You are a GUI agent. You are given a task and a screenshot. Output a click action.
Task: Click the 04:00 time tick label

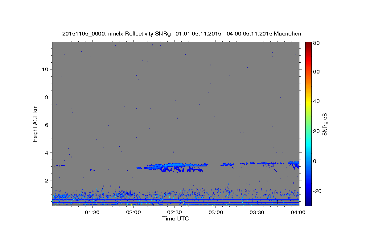(298, 213)
